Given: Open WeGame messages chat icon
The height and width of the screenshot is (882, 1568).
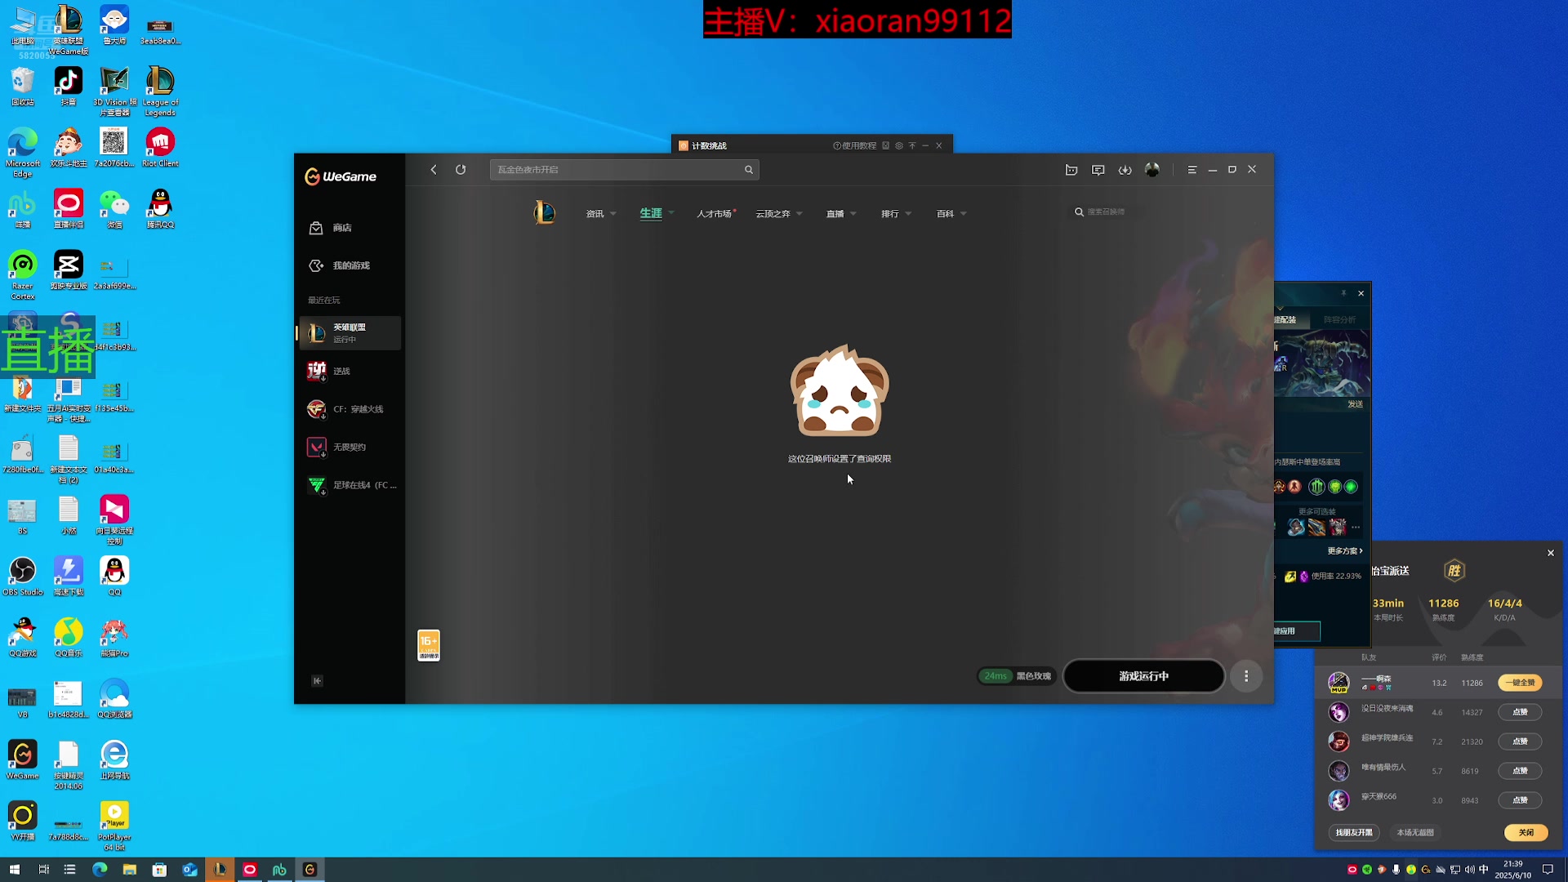Looking at the screenshot, I should (1098, 170).
